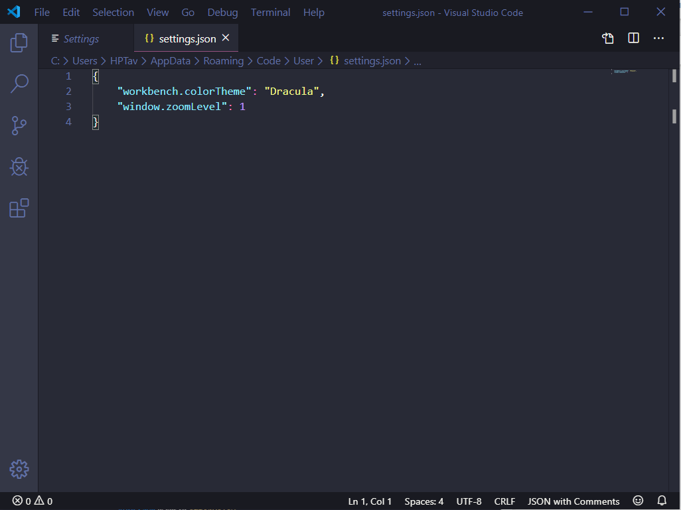Expand the Code breadcrumb
Viewport: 681px width, 510px height.
[268, 61]
